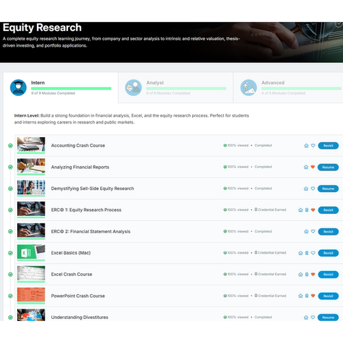Favorite Understanding Divestitures with the heart
Screen dimensions: 343x343
click(313, 318)
